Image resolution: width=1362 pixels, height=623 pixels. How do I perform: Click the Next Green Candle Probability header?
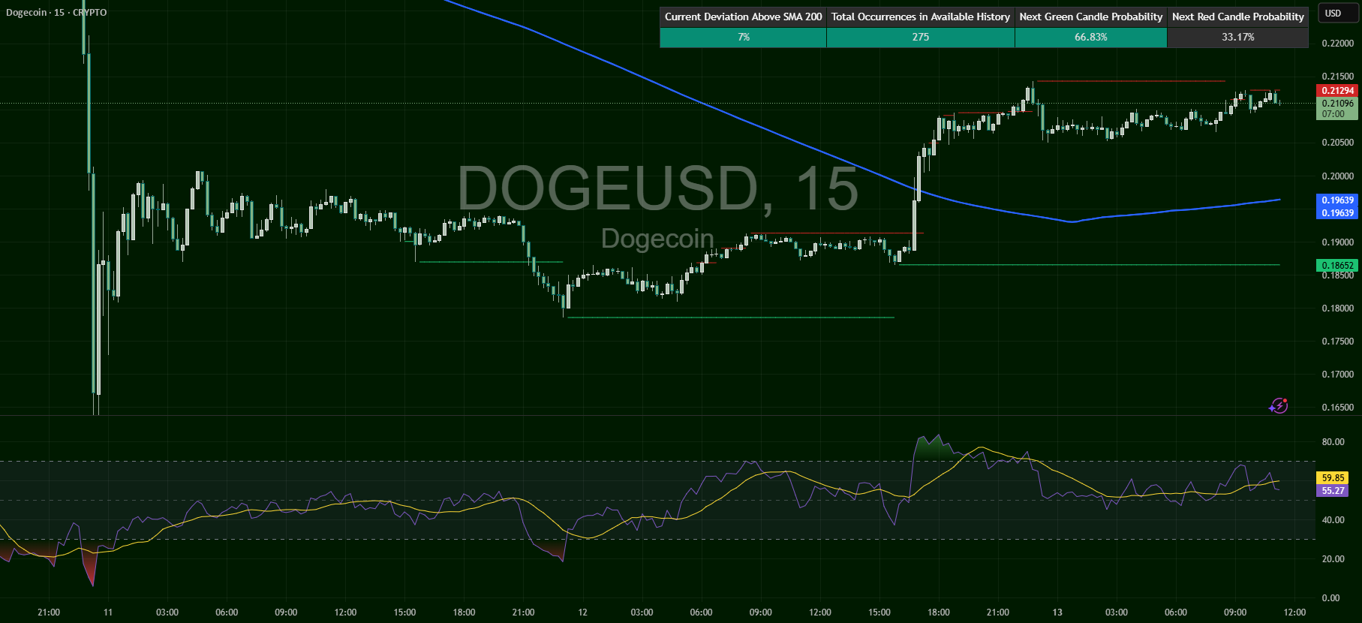coord(1090,17)
